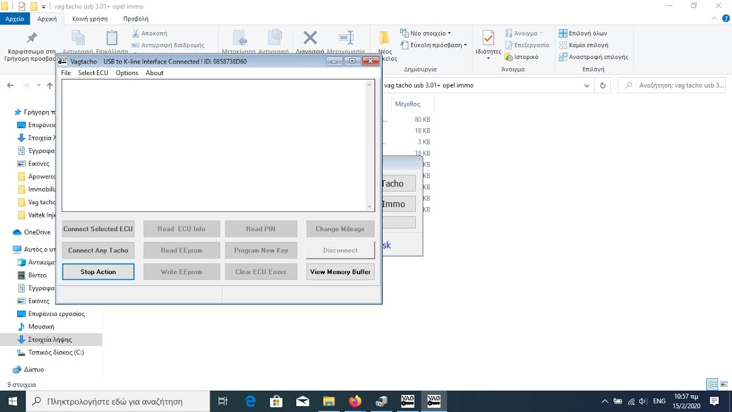This screenshot has width=732, height=412.
Task: Select Δίκτυο in the navigation pane
Action: [x=34, y=370]
